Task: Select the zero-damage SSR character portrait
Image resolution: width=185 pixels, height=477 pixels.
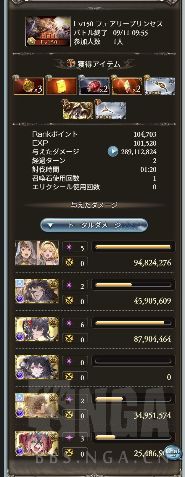Action: [x=37, y=367]
